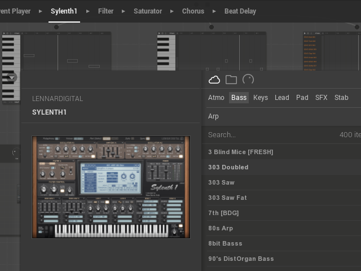The height and width of the screenshot is (271, 361).
Task: Click the arrow between Sylenth1 and Filter
Action: point(88,11)
